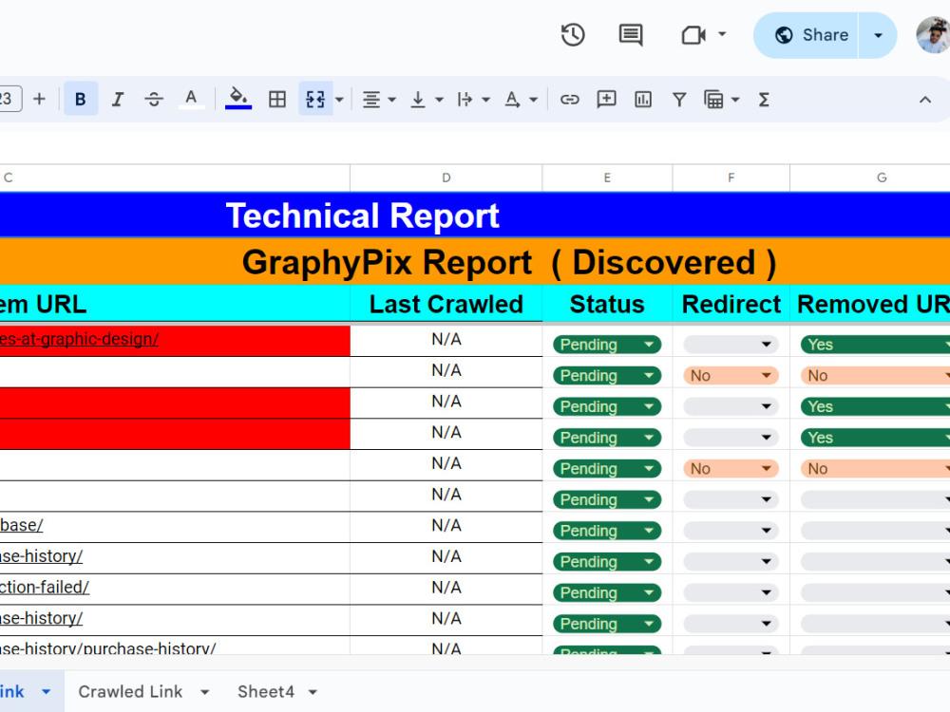Open version history clock icon

pos(573,35)
